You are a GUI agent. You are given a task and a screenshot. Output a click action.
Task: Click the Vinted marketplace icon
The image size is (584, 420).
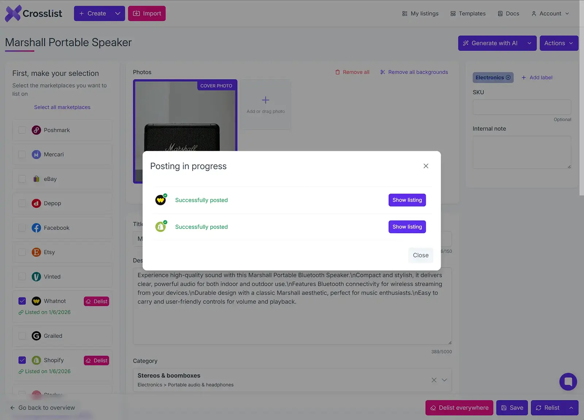coord(36,277)
